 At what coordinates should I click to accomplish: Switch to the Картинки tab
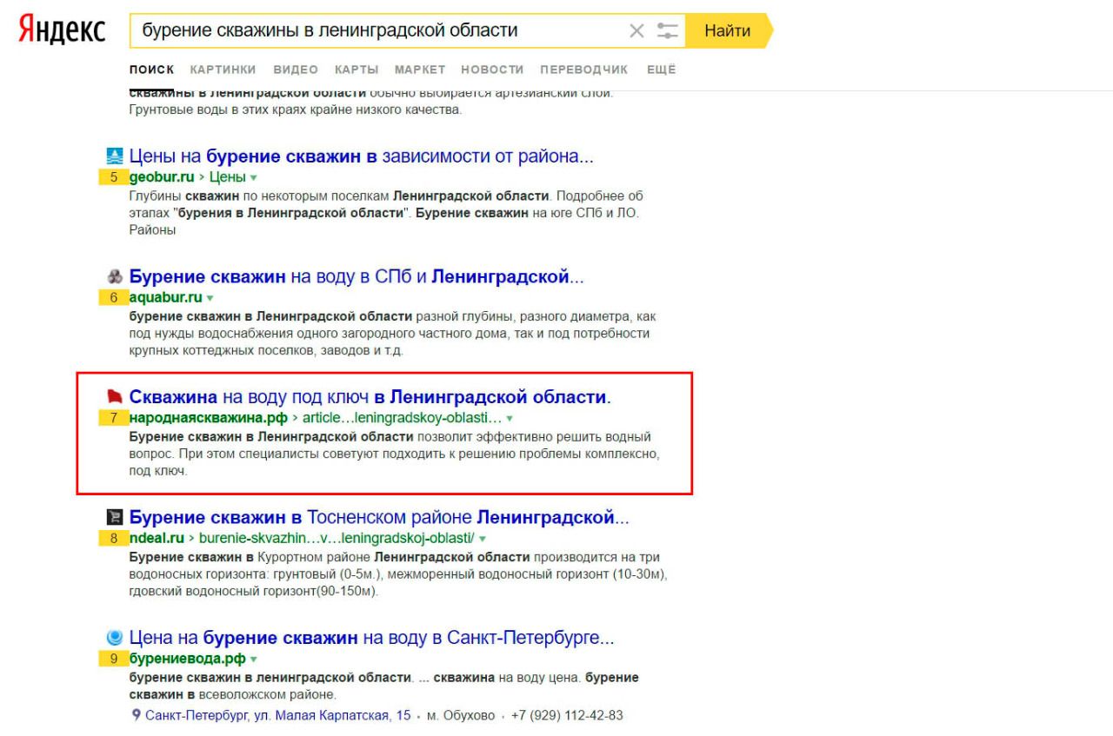(x=223, y=70)
